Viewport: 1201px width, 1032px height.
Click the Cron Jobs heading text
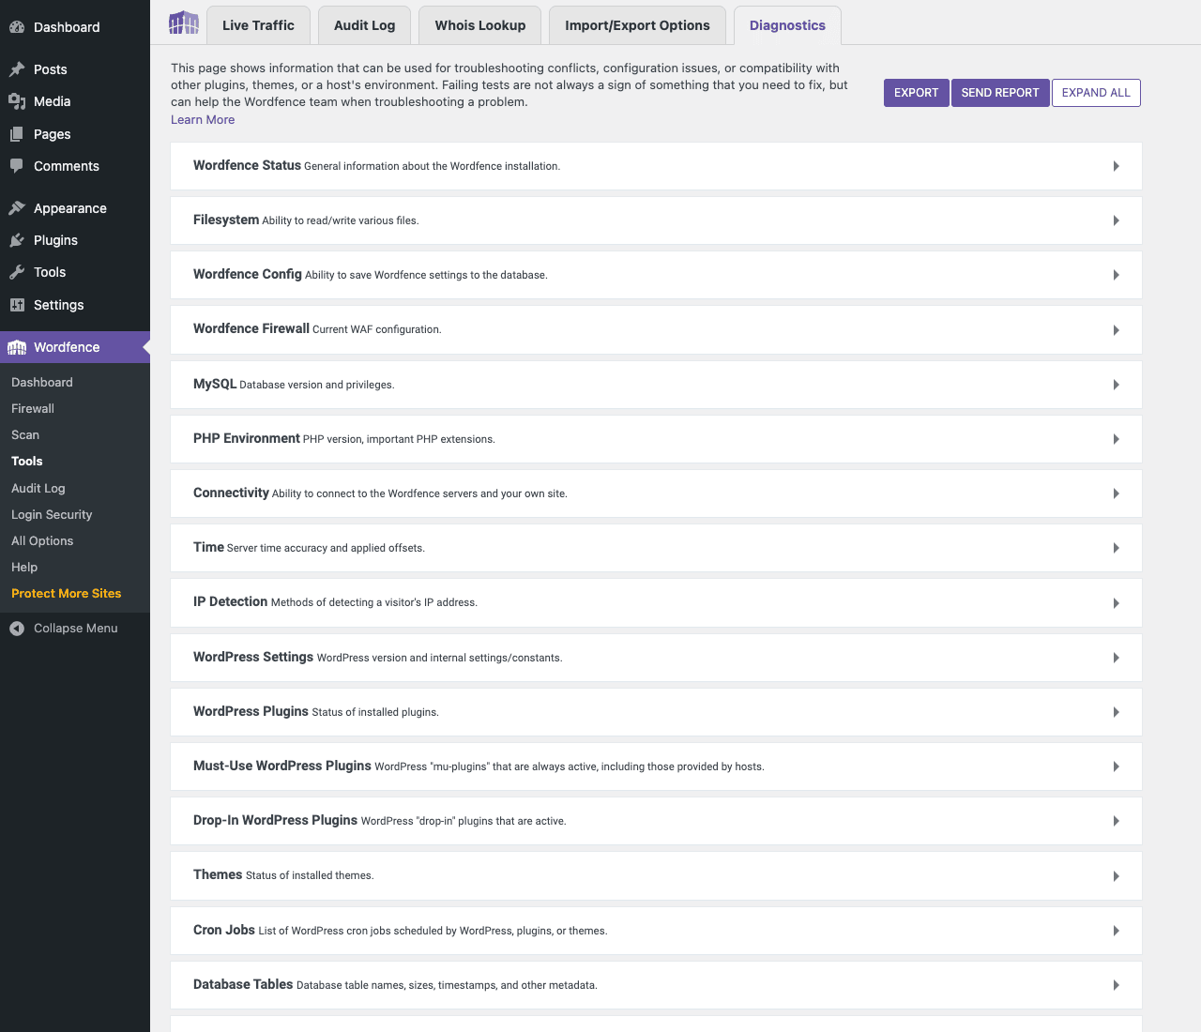point(224,930)
